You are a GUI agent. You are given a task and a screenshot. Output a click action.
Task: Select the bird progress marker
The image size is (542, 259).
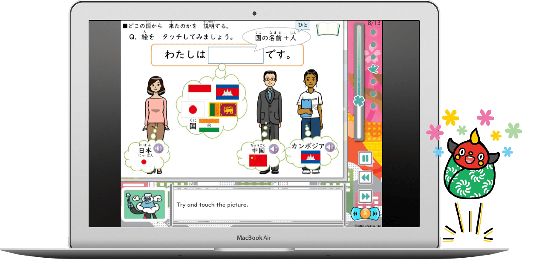373,68
